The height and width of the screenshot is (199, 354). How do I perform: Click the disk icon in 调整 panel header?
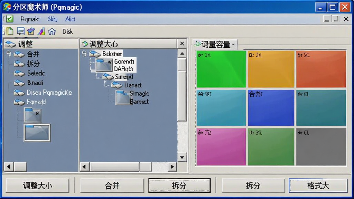(x=10, y=44)
